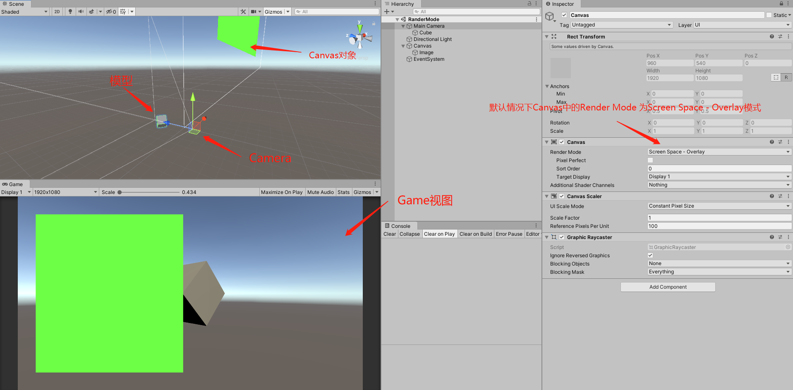793x390 pixels.
Task: Open the UI Scale Mode dropdown
Action: coord(719,206)
